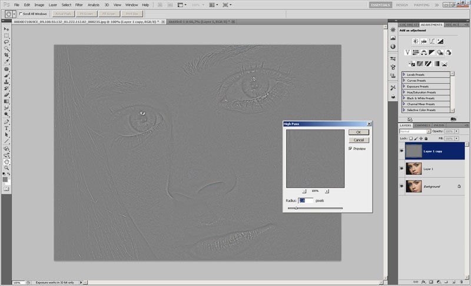Switch to the Channels tab
471x286 pixels.
click(422, 125)
